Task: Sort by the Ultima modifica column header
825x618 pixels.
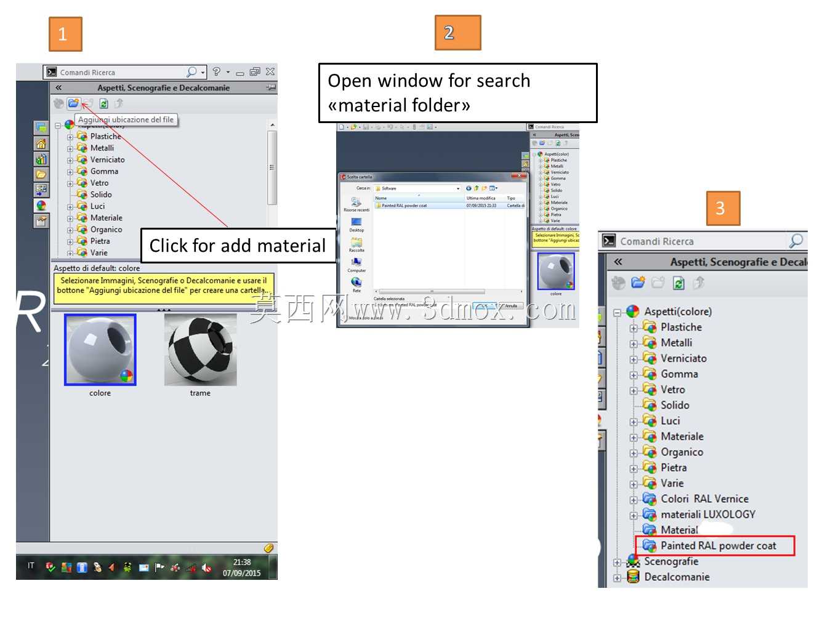Action: click(x=485, y=198)
